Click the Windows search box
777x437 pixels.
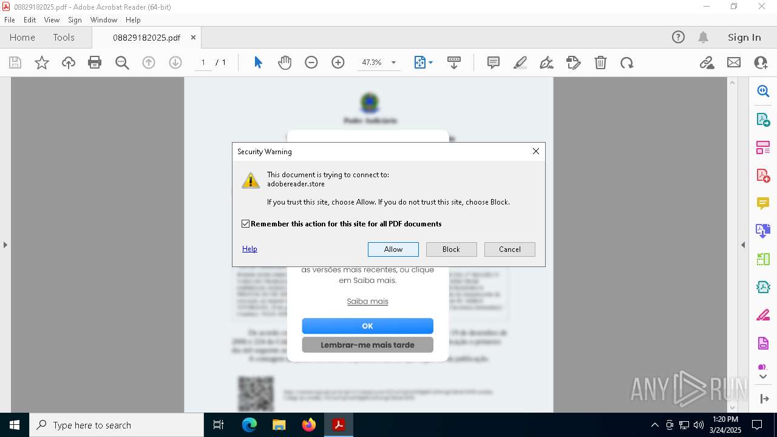(117, 425)
